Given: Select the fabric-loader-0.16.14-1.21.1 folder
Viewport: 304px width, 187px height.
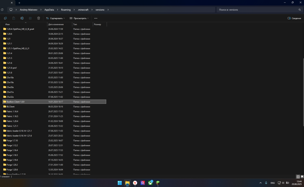Looking at the screenshot, I should coord(54,131).
